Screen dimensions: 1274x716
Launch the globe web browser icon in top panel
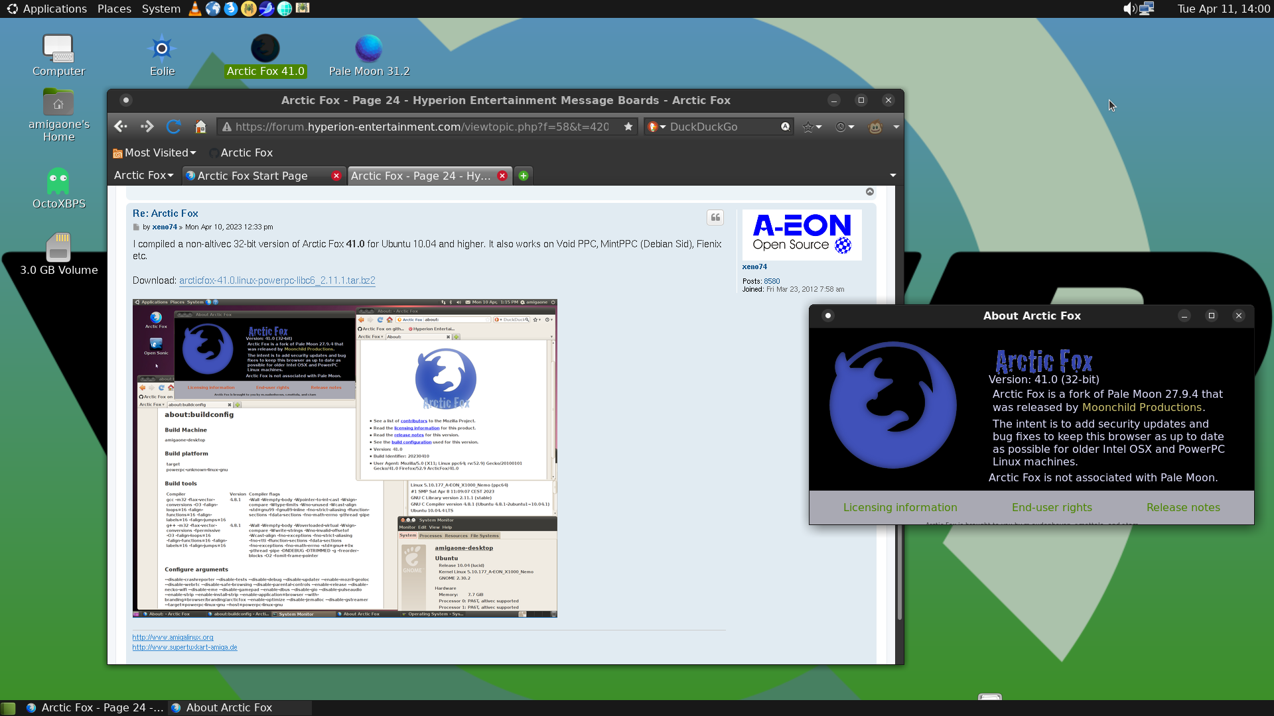213,9
